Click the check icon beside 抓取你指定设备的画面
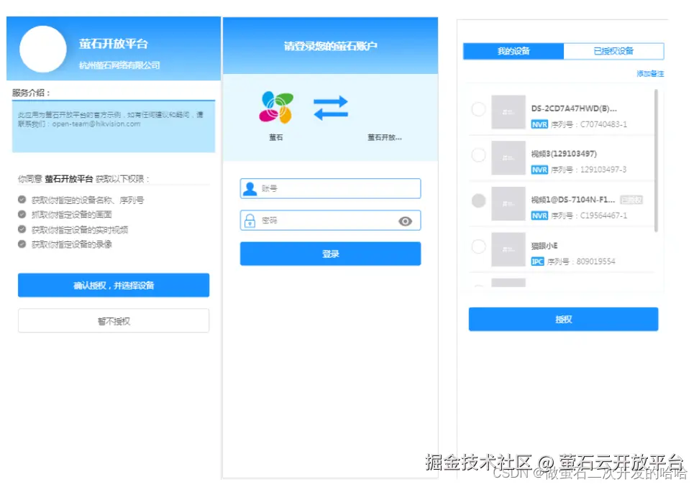 coord(22,214)
